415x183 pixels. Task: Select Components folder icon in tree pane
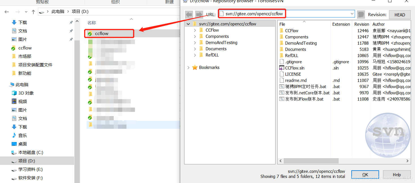click(x=201, y=36)
